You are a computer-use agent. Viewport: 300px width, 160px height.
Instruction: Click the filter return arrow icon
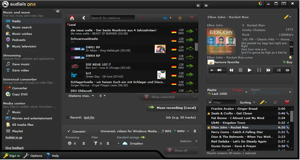click(x=210, y=103)
